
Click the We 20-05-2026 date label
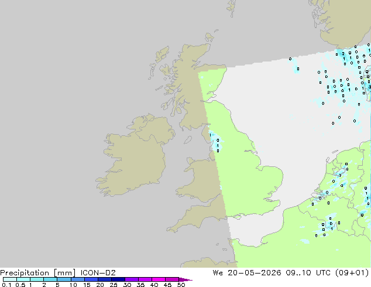point(247,272)
